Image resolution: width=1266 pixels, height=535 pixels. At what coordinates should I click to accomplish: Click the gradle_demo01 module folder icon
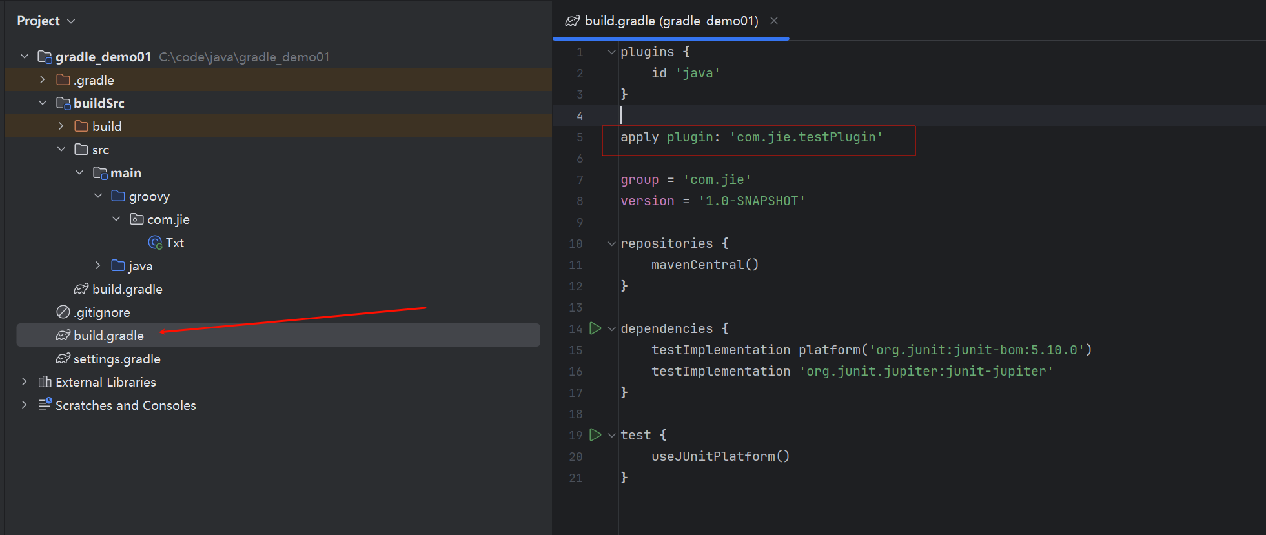(45, 57)
